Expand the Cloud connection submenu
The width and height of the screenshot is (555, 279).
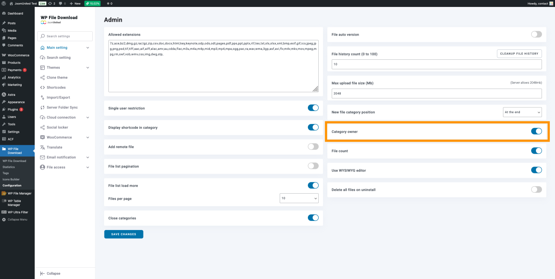(88, 117)
